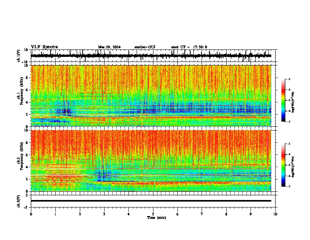Click the time axis tick label "4"
The width and height of the screenshot is (310, 240).
[129, 214]
